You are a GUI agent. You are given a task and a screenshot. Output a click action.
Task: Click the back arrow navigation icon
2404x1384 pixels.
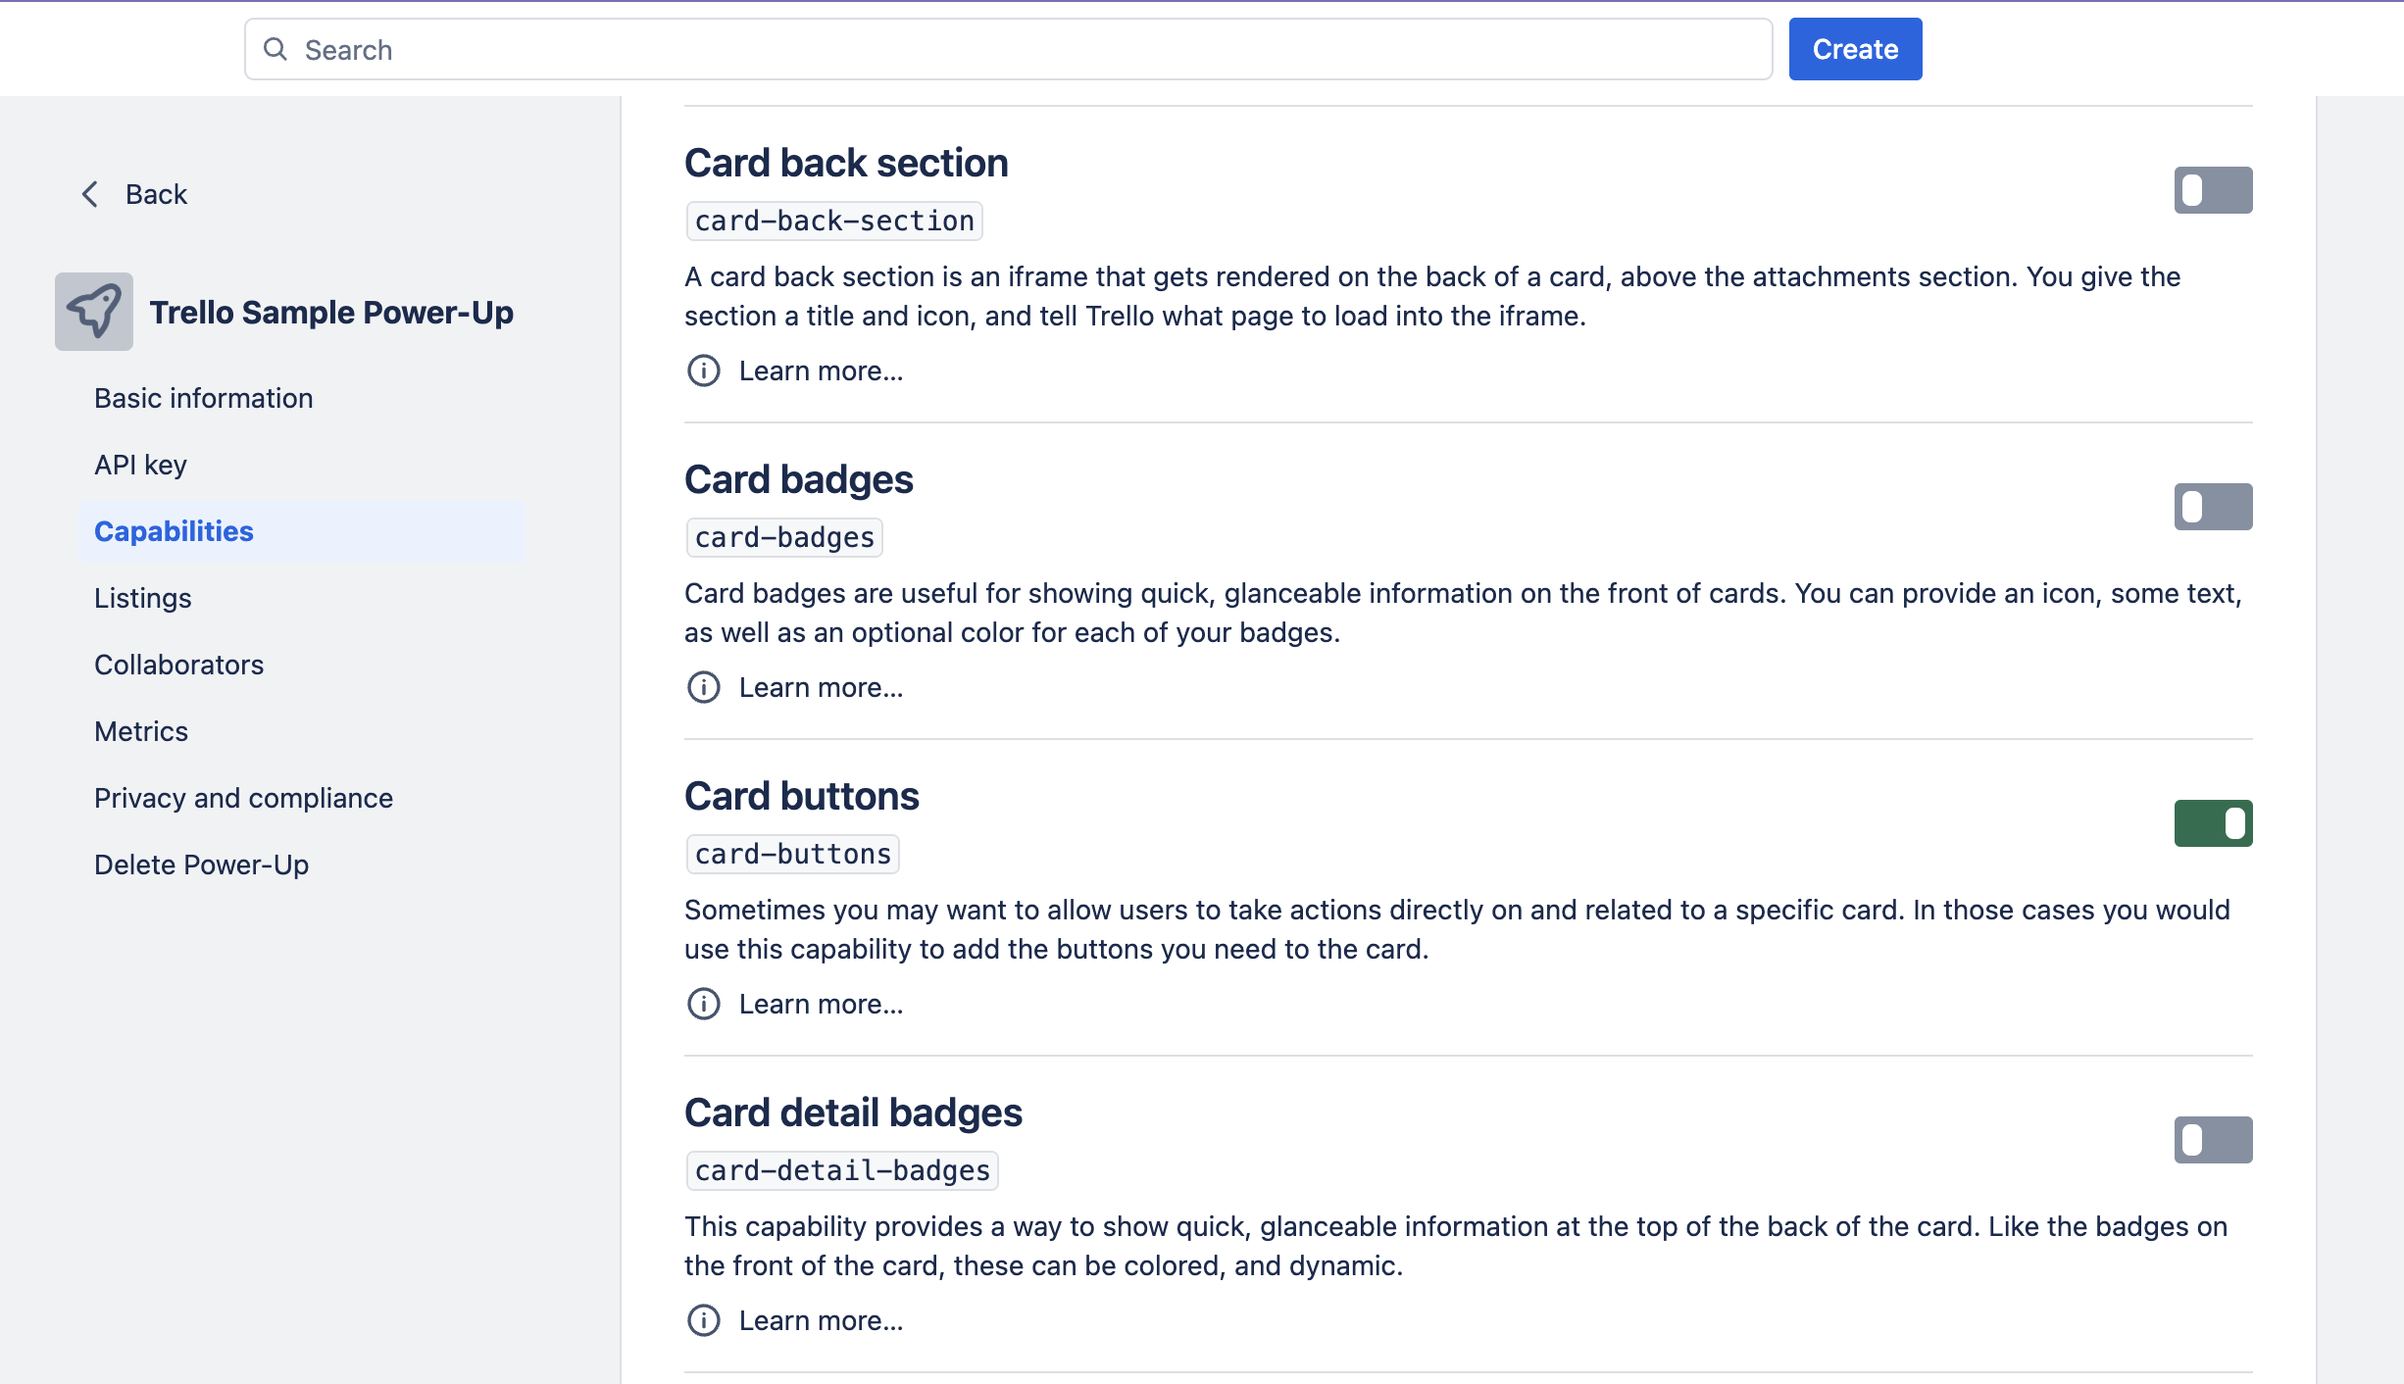(x=87, y=193)
